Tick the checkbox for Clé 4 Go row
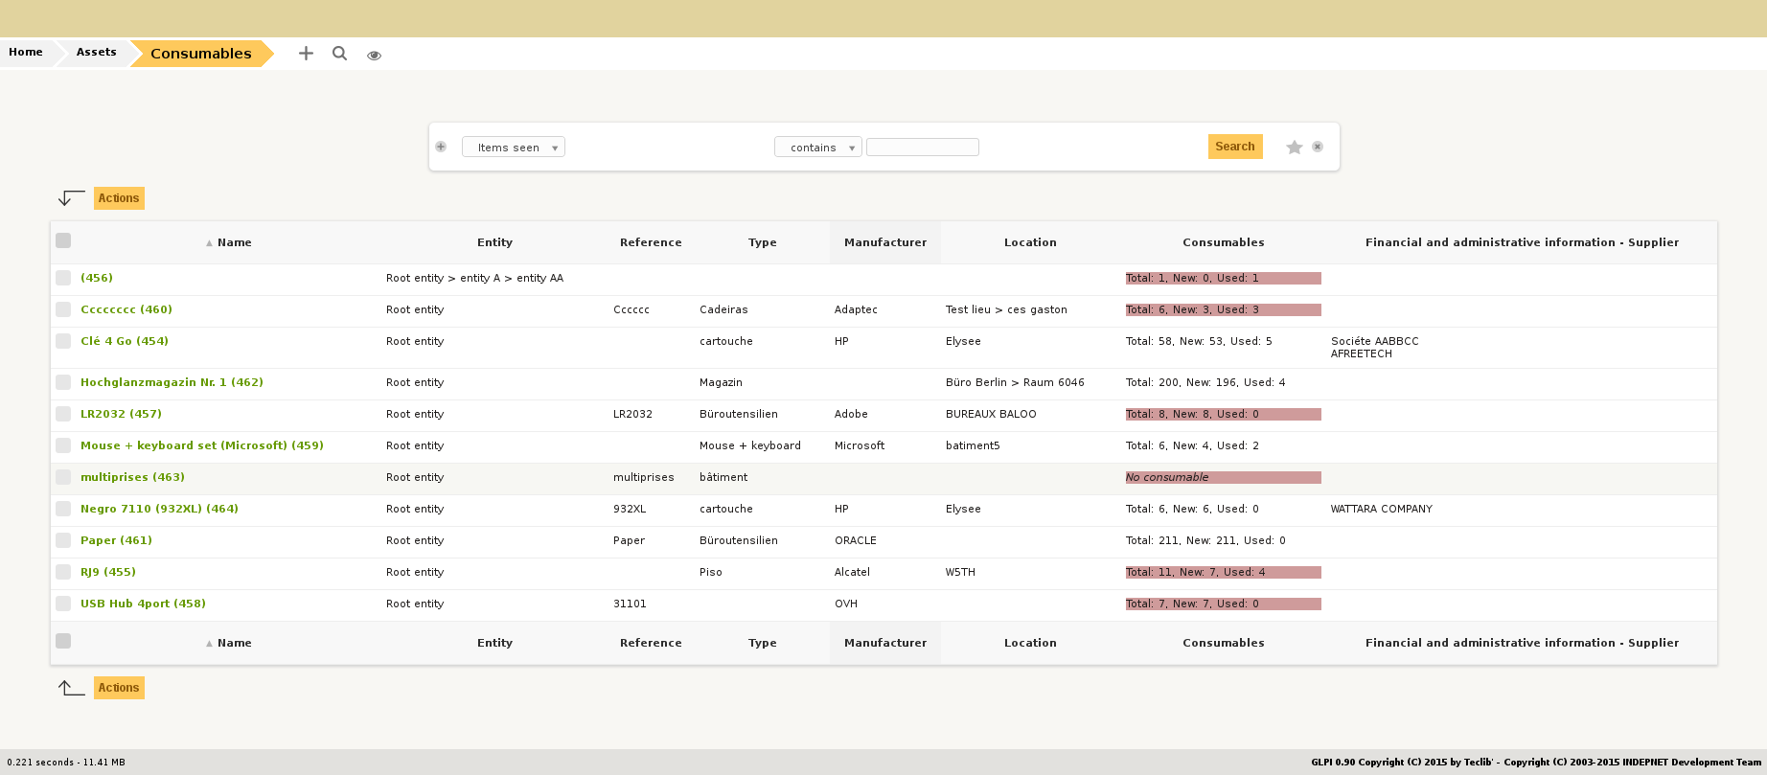This screenshot has height=775, width=1767. click(x=63, y=341)
